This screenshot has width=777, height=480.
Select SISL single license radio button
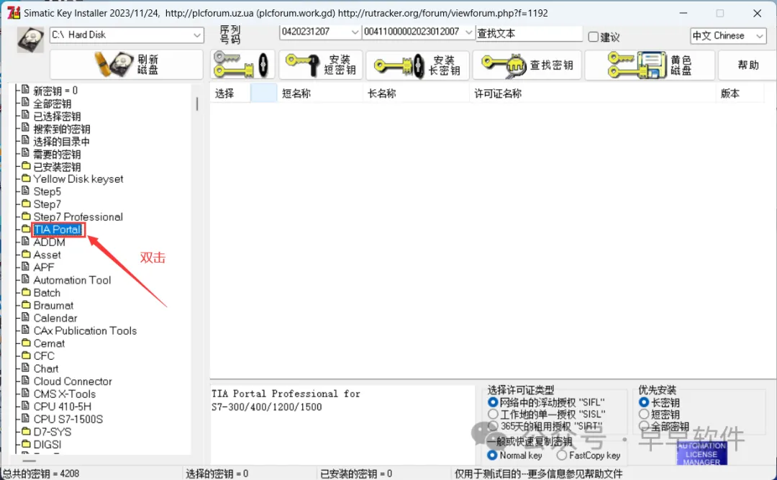click(x=493, y=414)
